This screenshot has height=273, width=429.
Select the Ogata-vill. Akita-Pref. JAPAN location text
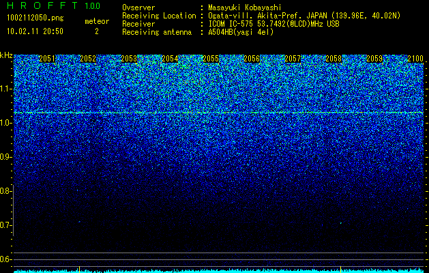pyautogui.click(x=304, y=16)
